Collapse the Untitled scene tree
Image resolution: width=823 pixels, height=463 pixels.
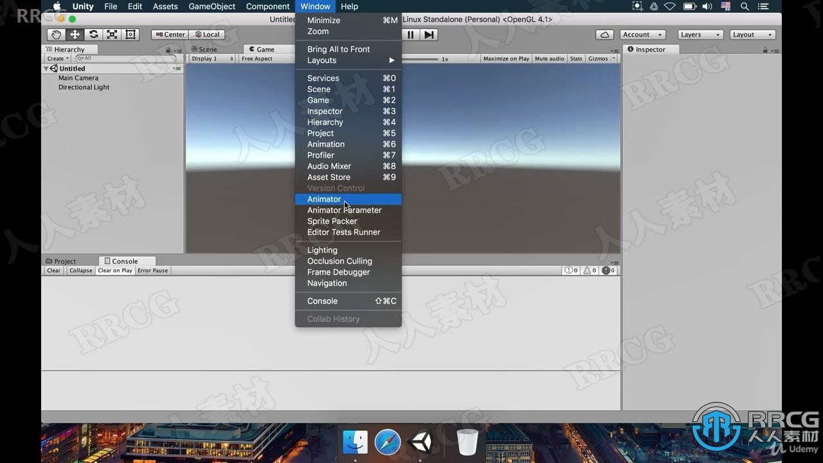pos(46,68)
